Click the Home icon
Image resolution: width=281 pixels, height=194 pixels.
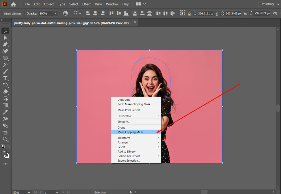click(x=13, y=4)
